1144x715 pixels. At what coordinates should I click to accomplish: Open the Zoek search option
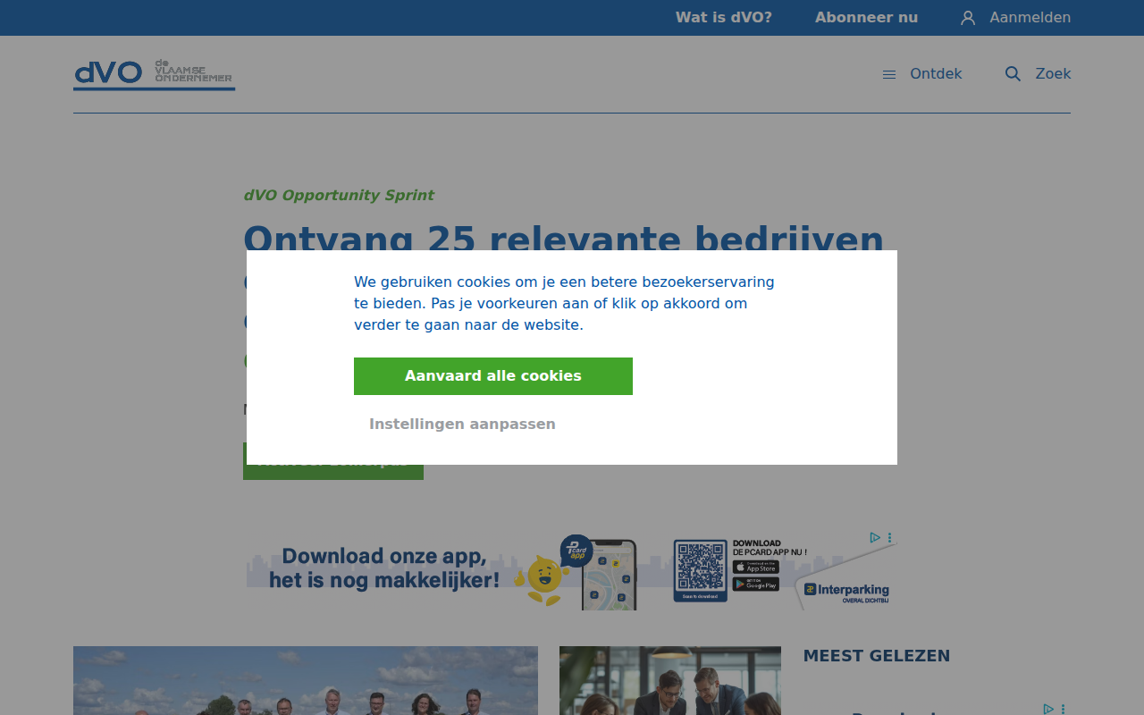(x=1053, y=74)
